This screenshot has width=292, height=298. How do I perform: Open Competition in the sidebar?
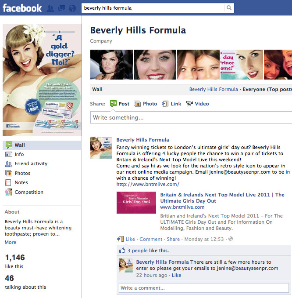[x=29, y=192]
